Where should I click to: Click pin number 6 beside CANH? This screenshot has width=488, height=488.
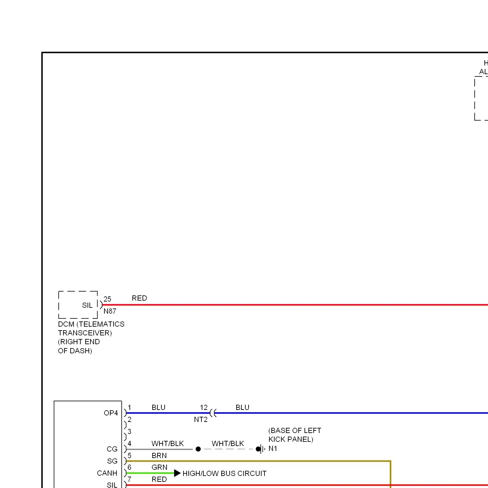pyautogui.click(x=129, y=467)
